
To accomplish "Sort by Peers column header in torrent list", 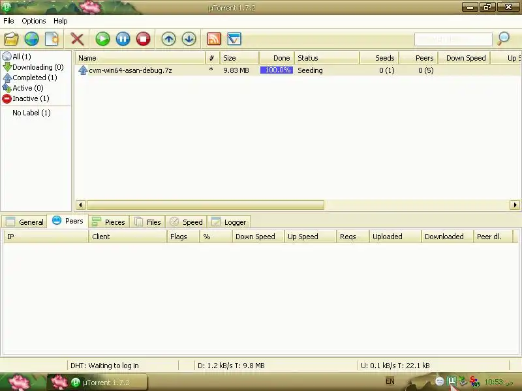I will 419,58.
